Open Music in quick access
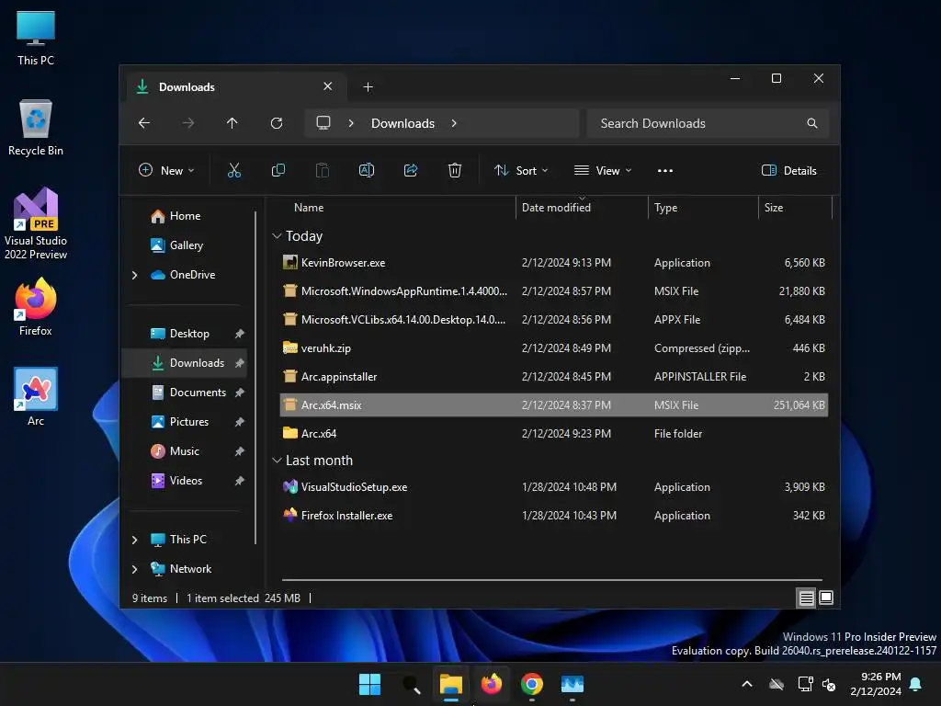Image resolution: width=941 pixels, height=706 pixels. coord(185,451)
